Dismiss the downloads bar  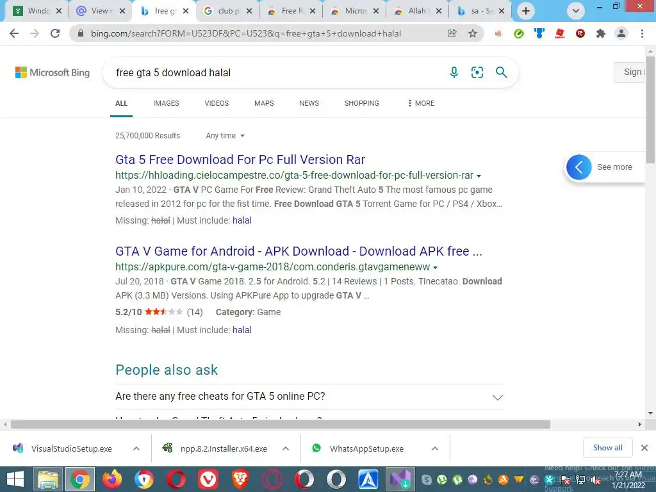644,448
